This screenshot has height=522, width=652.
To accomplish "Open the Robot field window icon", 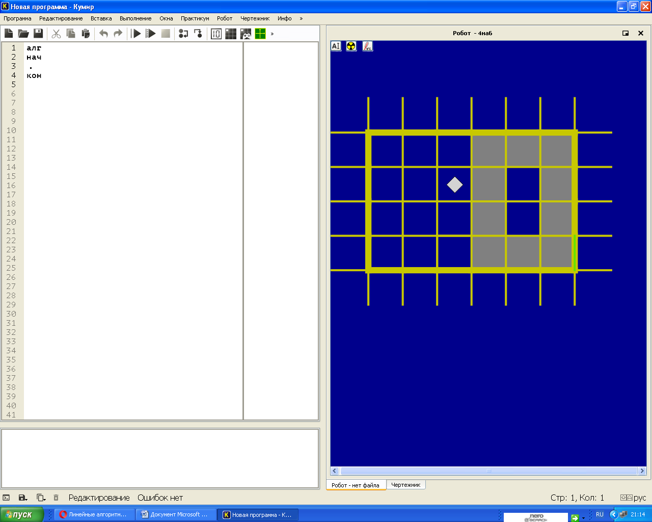I will point(231,34).
